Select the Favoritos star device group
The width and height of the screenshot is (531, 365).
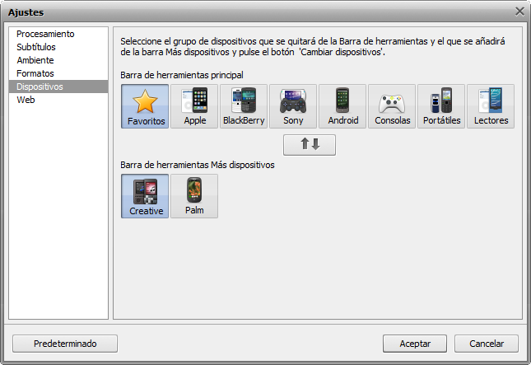(x=145, y=106)
